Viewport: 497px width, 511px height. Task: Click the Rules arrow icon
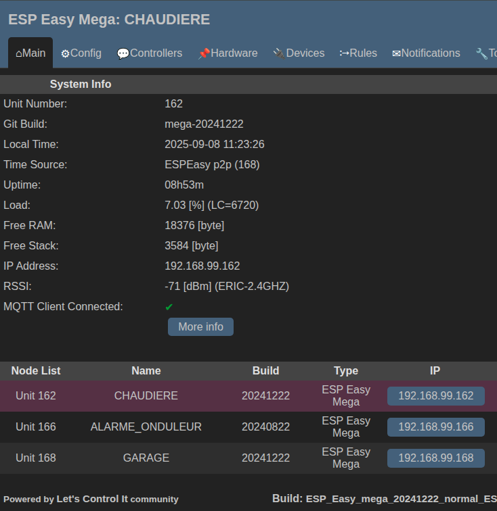pos(344,53)
